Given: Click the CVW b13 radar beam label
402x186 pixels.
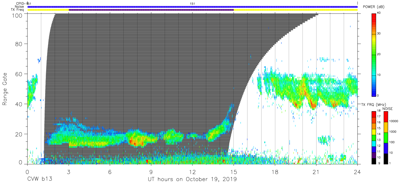Looking at the screenshot, I should [x=40, y=179].
